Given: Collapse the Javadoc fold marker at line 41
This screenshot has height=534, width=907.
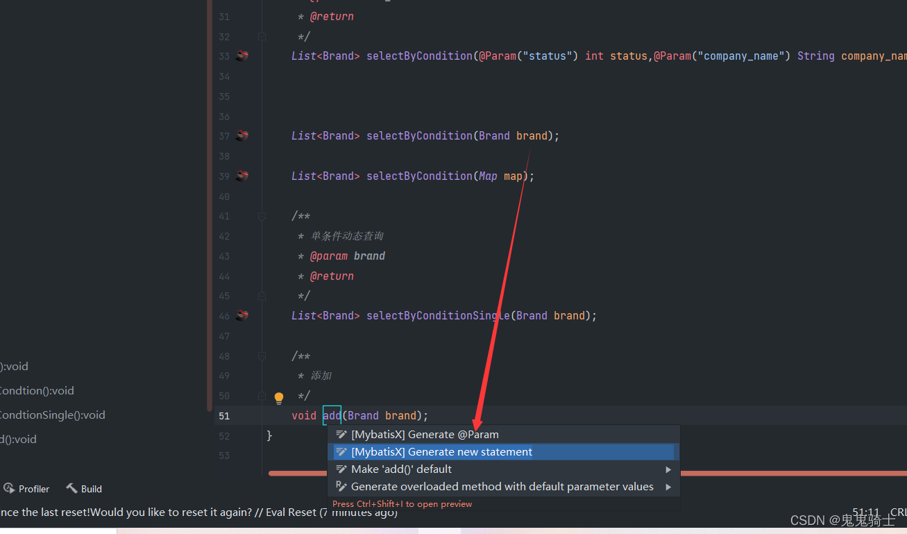Looking at the screenshot, I should [262, 216].
